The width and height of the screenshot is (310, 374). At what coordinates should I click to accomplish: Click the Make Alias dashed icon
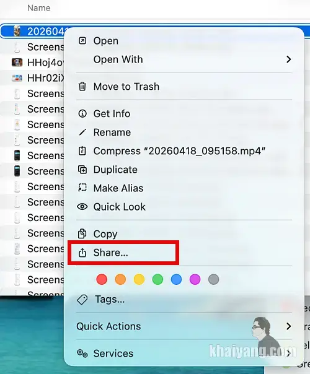point(82,188)
